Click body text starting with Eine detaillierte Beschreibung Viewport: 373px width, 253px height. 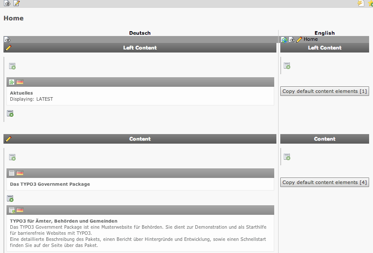point(138,242)
